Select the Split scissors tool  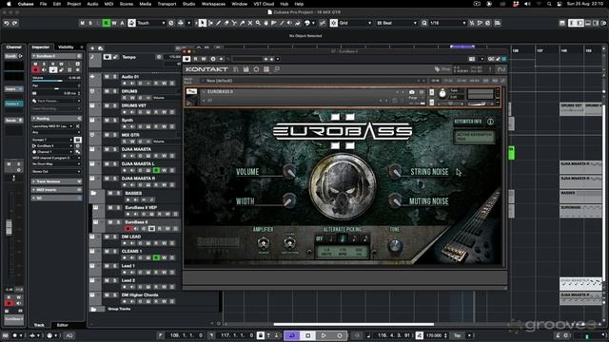coord(234,23)
